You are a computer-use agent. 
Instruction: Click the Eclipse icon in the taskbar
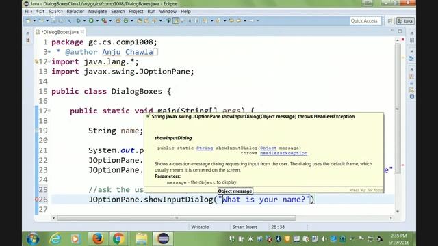[x=163, y=238]
